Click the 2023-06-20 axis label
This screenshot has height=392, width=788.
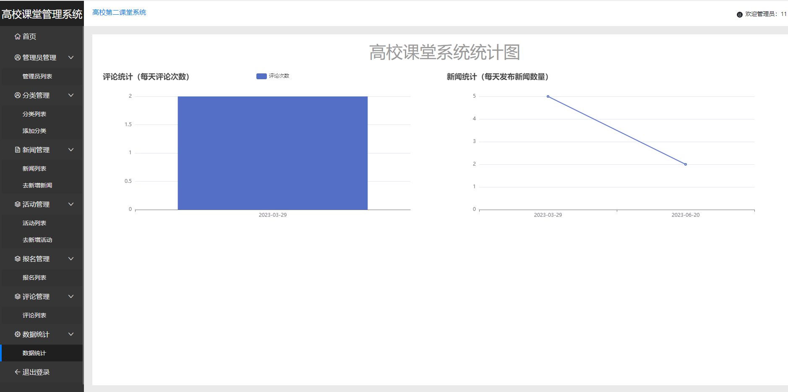click(x=686, y=215)
